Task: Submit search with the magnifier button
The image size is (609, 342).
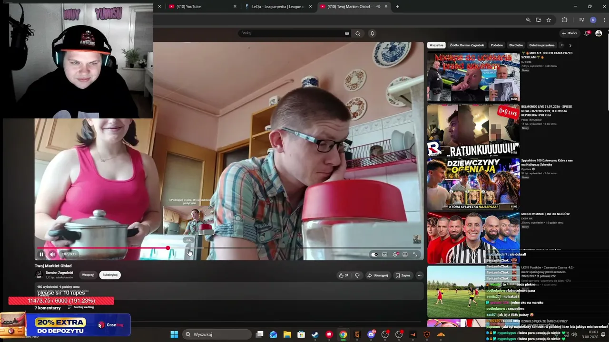Action: 358,33
